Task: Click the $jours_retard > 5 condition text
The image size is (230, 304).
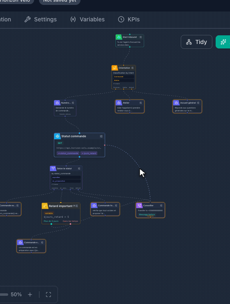Action: [x=56, y=217]
